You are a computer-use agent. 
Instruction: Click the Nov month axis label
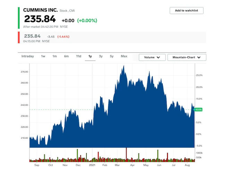click(65, 165)
